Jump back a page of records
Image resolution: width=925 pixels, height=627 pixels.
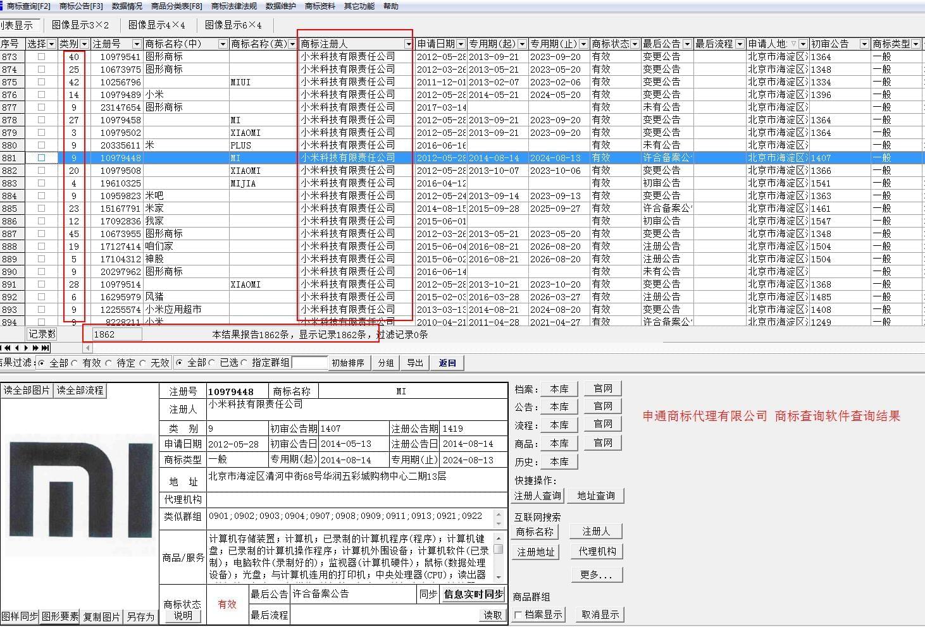coord(7,348)
